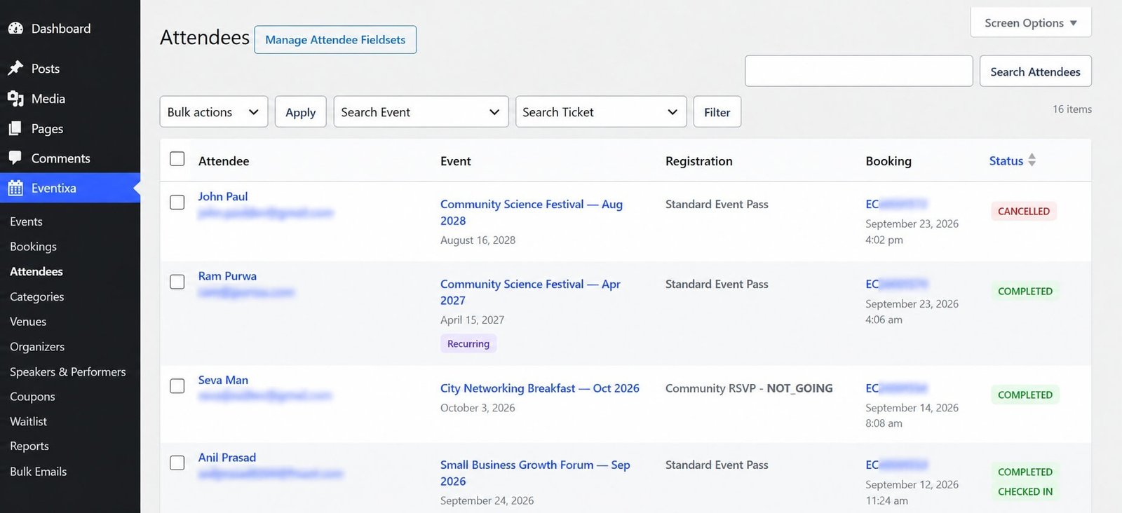Expand the Screen Options panel
1122x513 pixels.
coord(1031,23)
